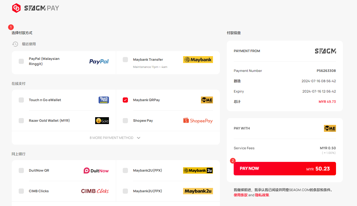This screenshot has width=357, height=206.
Task: Select the Touch n Go eWallet checkbox
Action: click(x=21, y=100)
